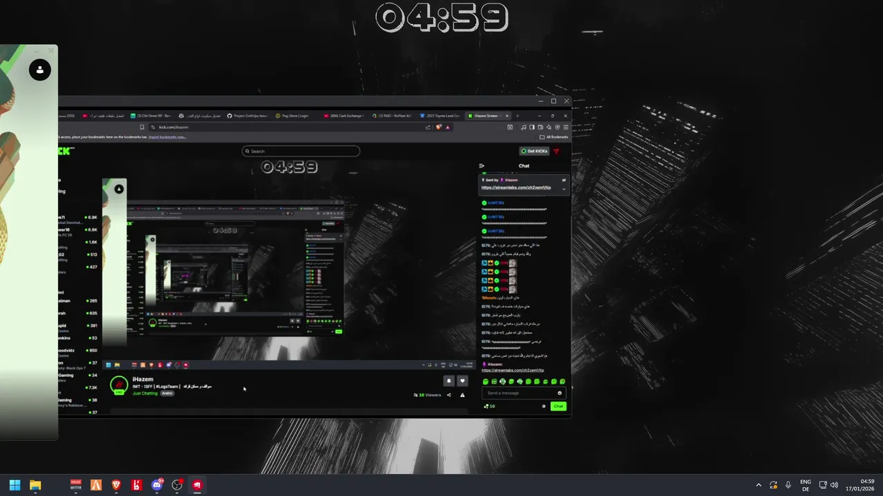Click Import bookmarks now link
883x496 pixels.
pos(167,137)
